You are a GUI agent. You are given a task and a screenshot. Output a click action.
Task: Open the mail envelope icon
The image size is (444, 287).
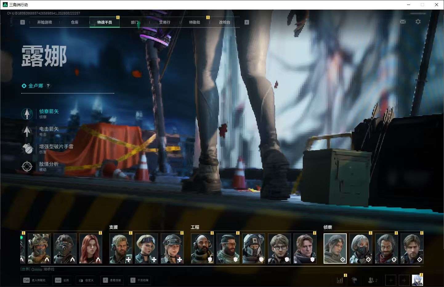(x=403, y=22)
